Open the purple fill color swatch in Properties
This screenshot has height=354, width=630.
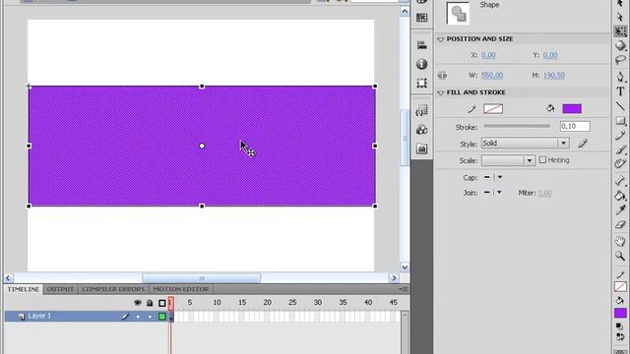572,109
